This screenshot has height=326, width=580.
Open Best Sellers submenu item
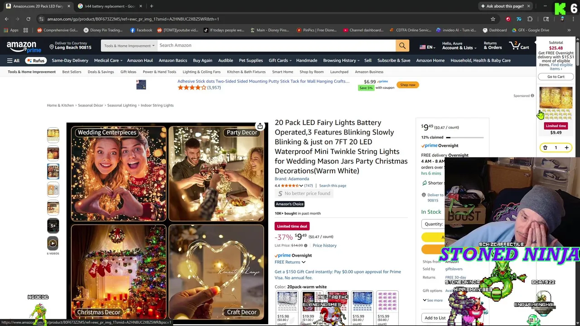pyautogui.click(x=72, y=72)
